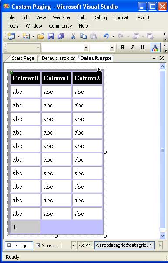Click the Navigate Forward icon
The image size is (168, 263).
click(x=151, y=36)
